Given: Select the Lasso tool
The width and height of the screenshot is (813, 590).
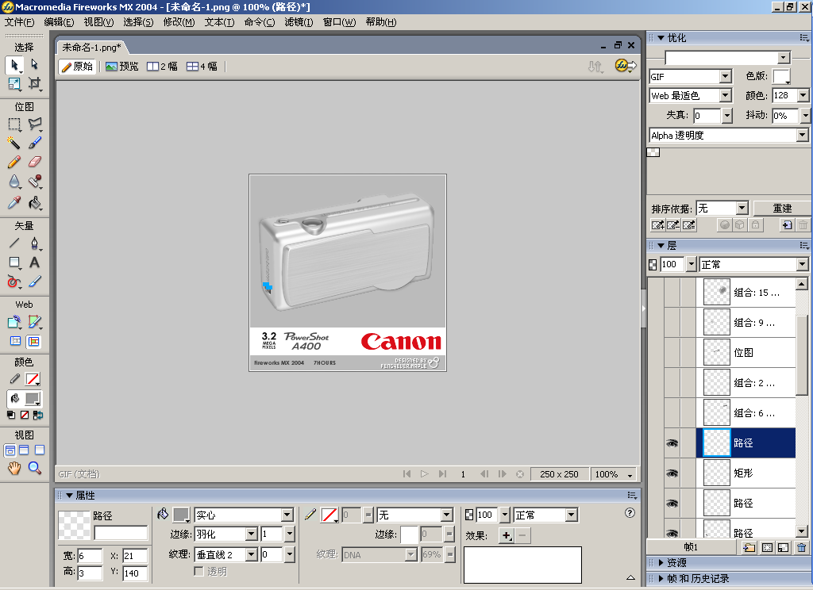Looking at the screenshot, I should coord(34,124).
